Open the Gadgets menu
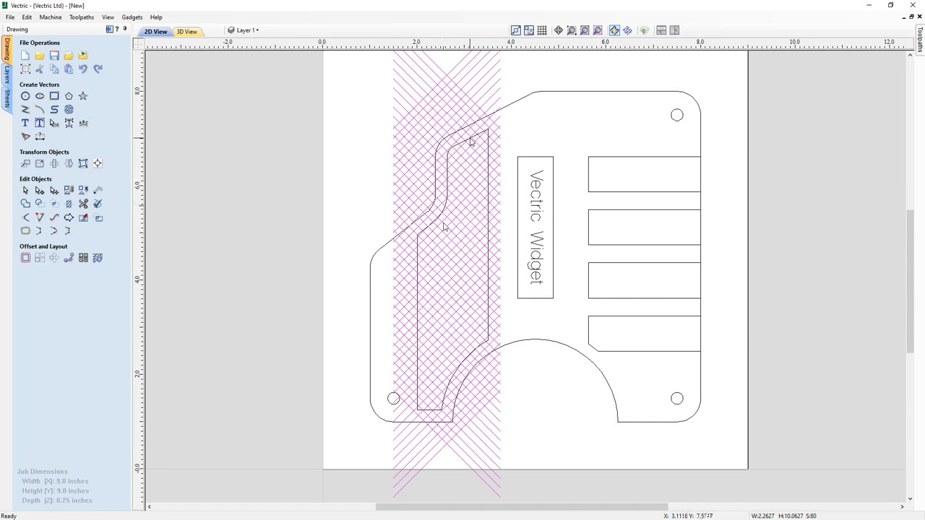 pyautogui.click(x=132, y=17)
